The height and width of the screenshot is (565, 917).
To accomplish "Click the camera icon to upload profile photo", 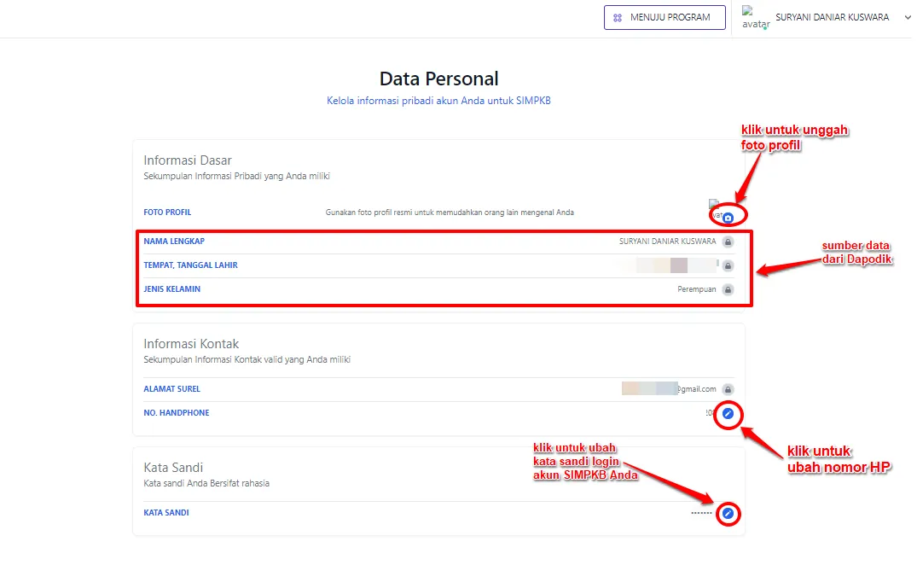I will click(728, 218).
